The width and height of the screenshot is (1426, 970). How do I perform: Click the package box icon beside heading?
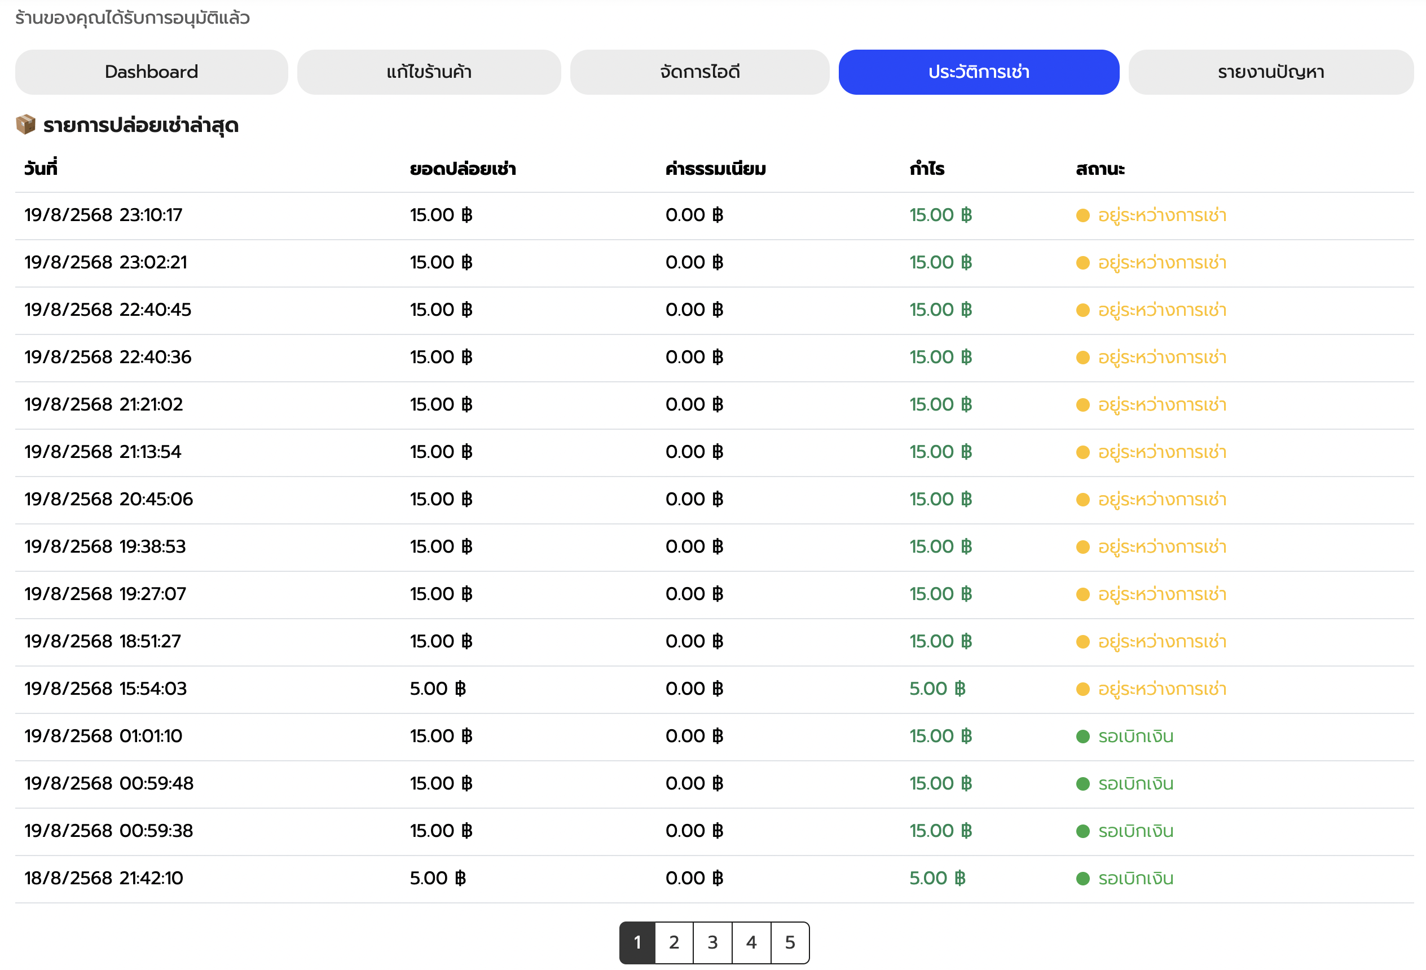coord(26,125)
